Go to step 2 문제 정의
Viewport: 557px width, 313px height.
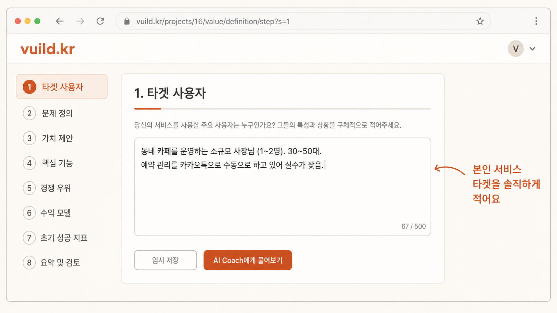coord(48,113)
